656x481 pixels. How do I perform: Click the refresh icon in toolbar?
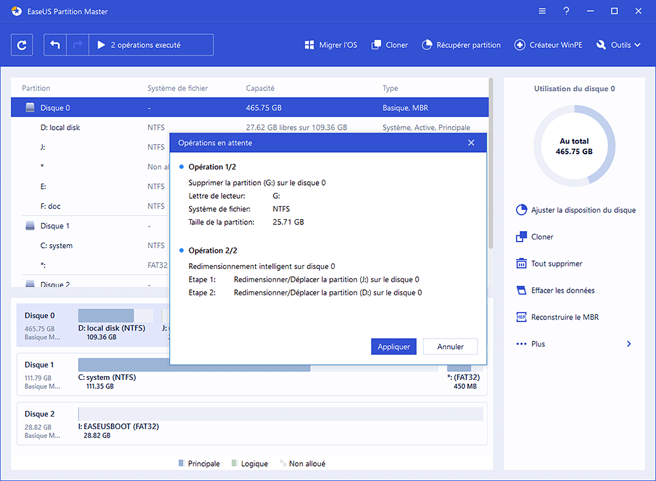[22, 45]
